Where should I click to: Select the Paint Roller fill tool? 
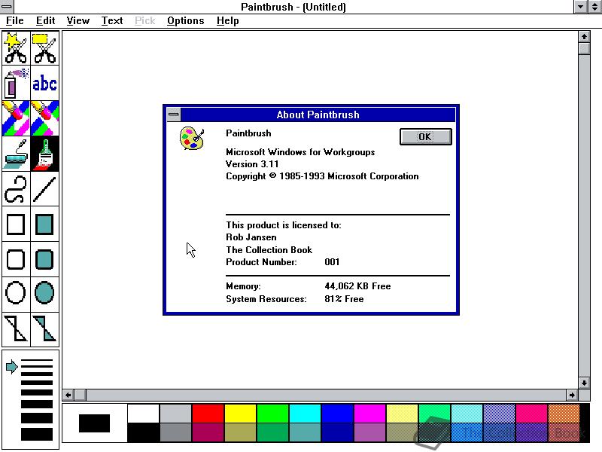click(16, 154)
